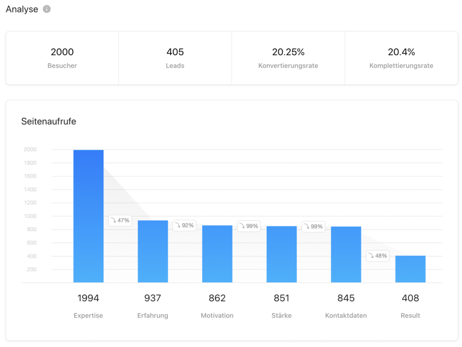
Task: Click the 200 y-axis tick label
Action: tap(32, 269)
